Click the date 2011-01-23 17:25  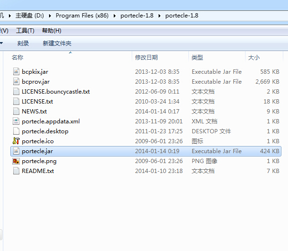click(159, 131)
